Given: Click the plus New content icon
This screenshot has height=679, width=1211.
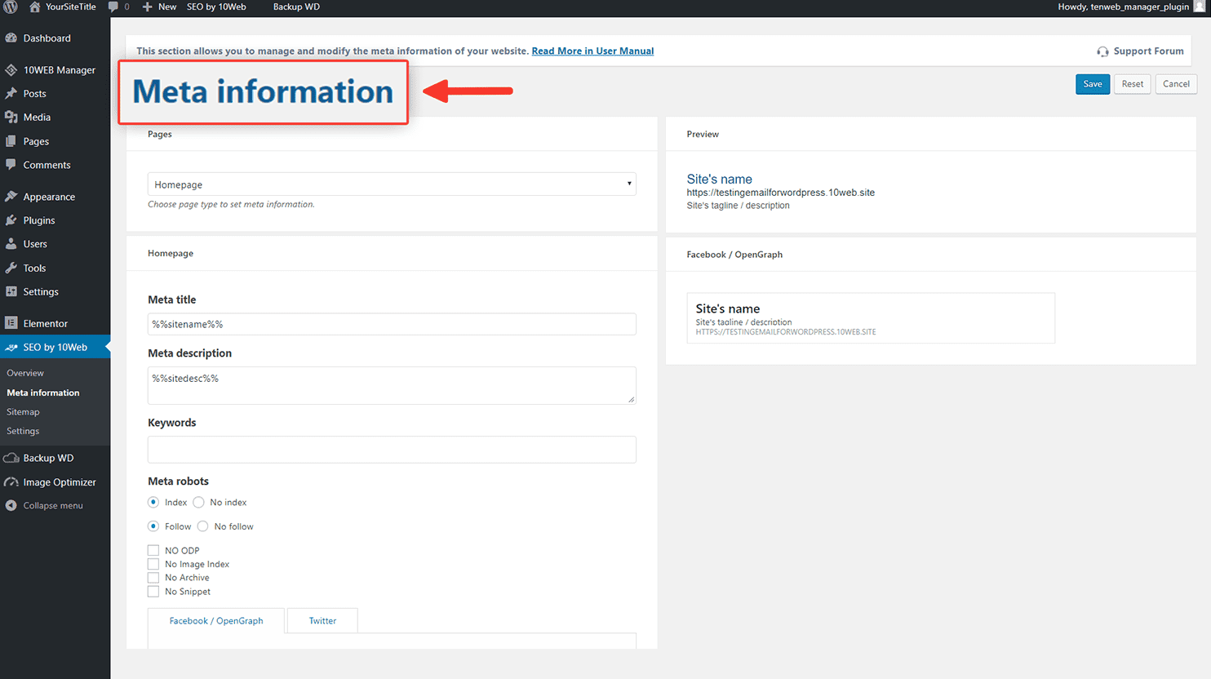Looking at the screenshot, I should pyautogui.click(x=148, y=7).
